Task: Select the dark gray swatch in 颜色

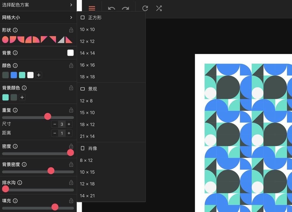Action: pyautogui.click(x=5, y=75)
